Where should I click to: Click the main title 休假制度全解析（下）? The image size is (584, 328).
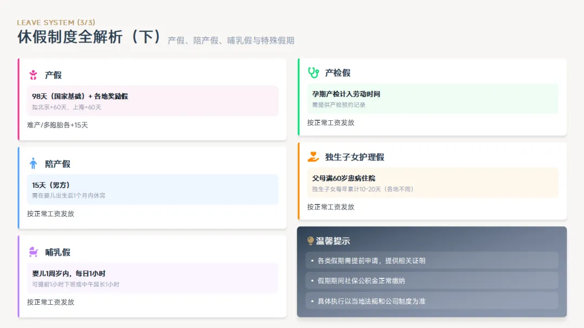(x=90, y=37)
